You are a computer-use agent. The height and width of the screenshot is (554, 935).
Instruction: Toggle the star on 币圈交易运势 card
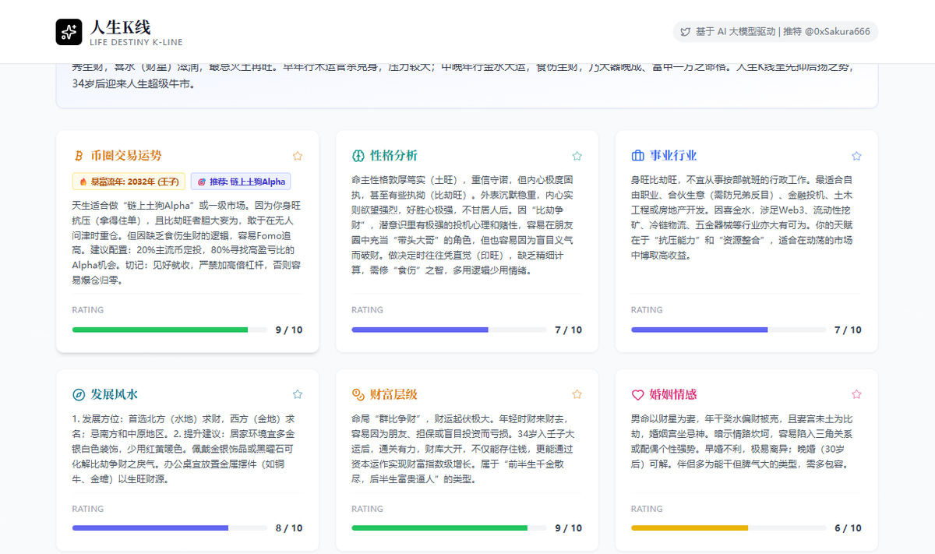coord(297,155)
